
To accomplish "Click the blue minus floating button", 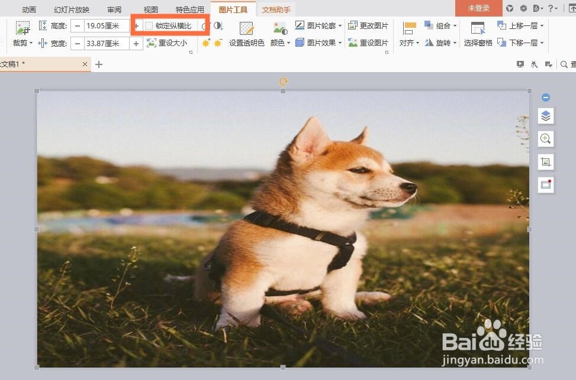I will tap(545, 97).
